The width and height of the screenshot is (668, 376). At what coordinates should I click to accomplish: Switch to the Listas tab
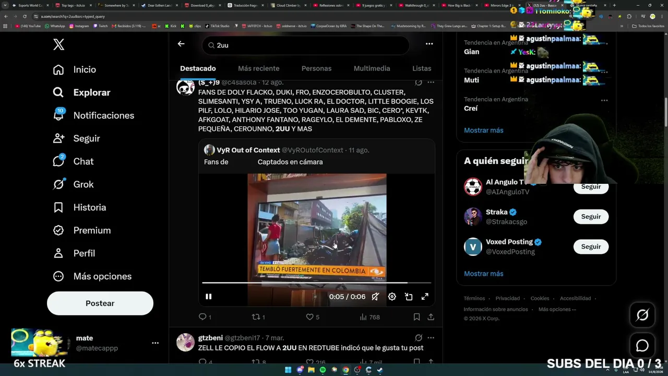click(x=422, y=68)
